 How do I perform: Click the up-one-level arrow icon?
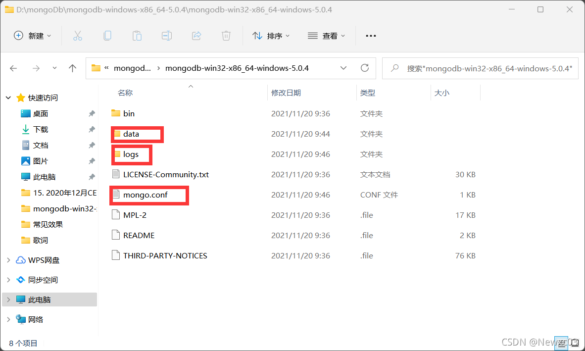[x=72, y=68]
